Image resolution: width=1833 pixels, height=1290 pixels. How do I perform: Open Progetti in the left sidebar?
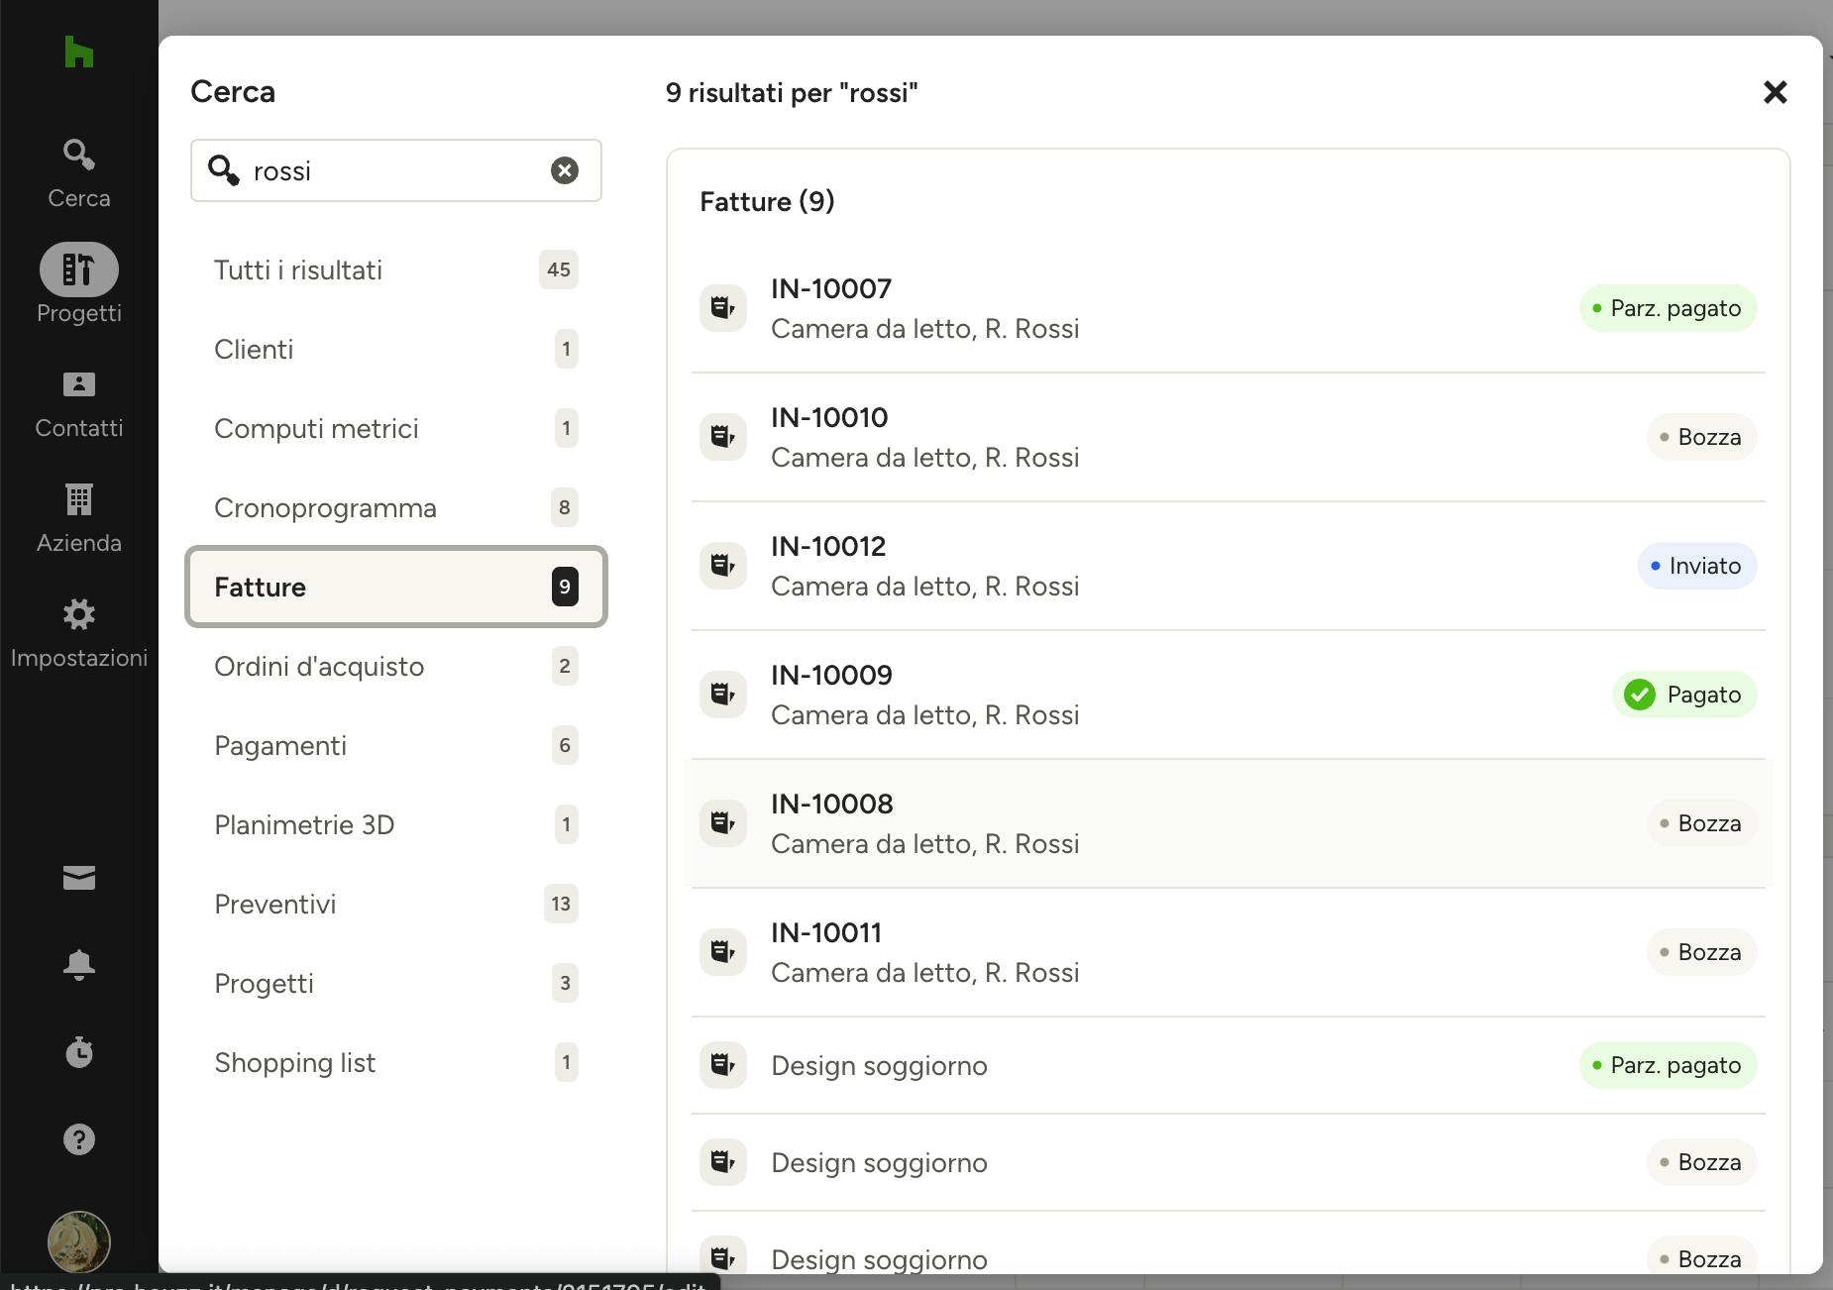pos(78,284)
